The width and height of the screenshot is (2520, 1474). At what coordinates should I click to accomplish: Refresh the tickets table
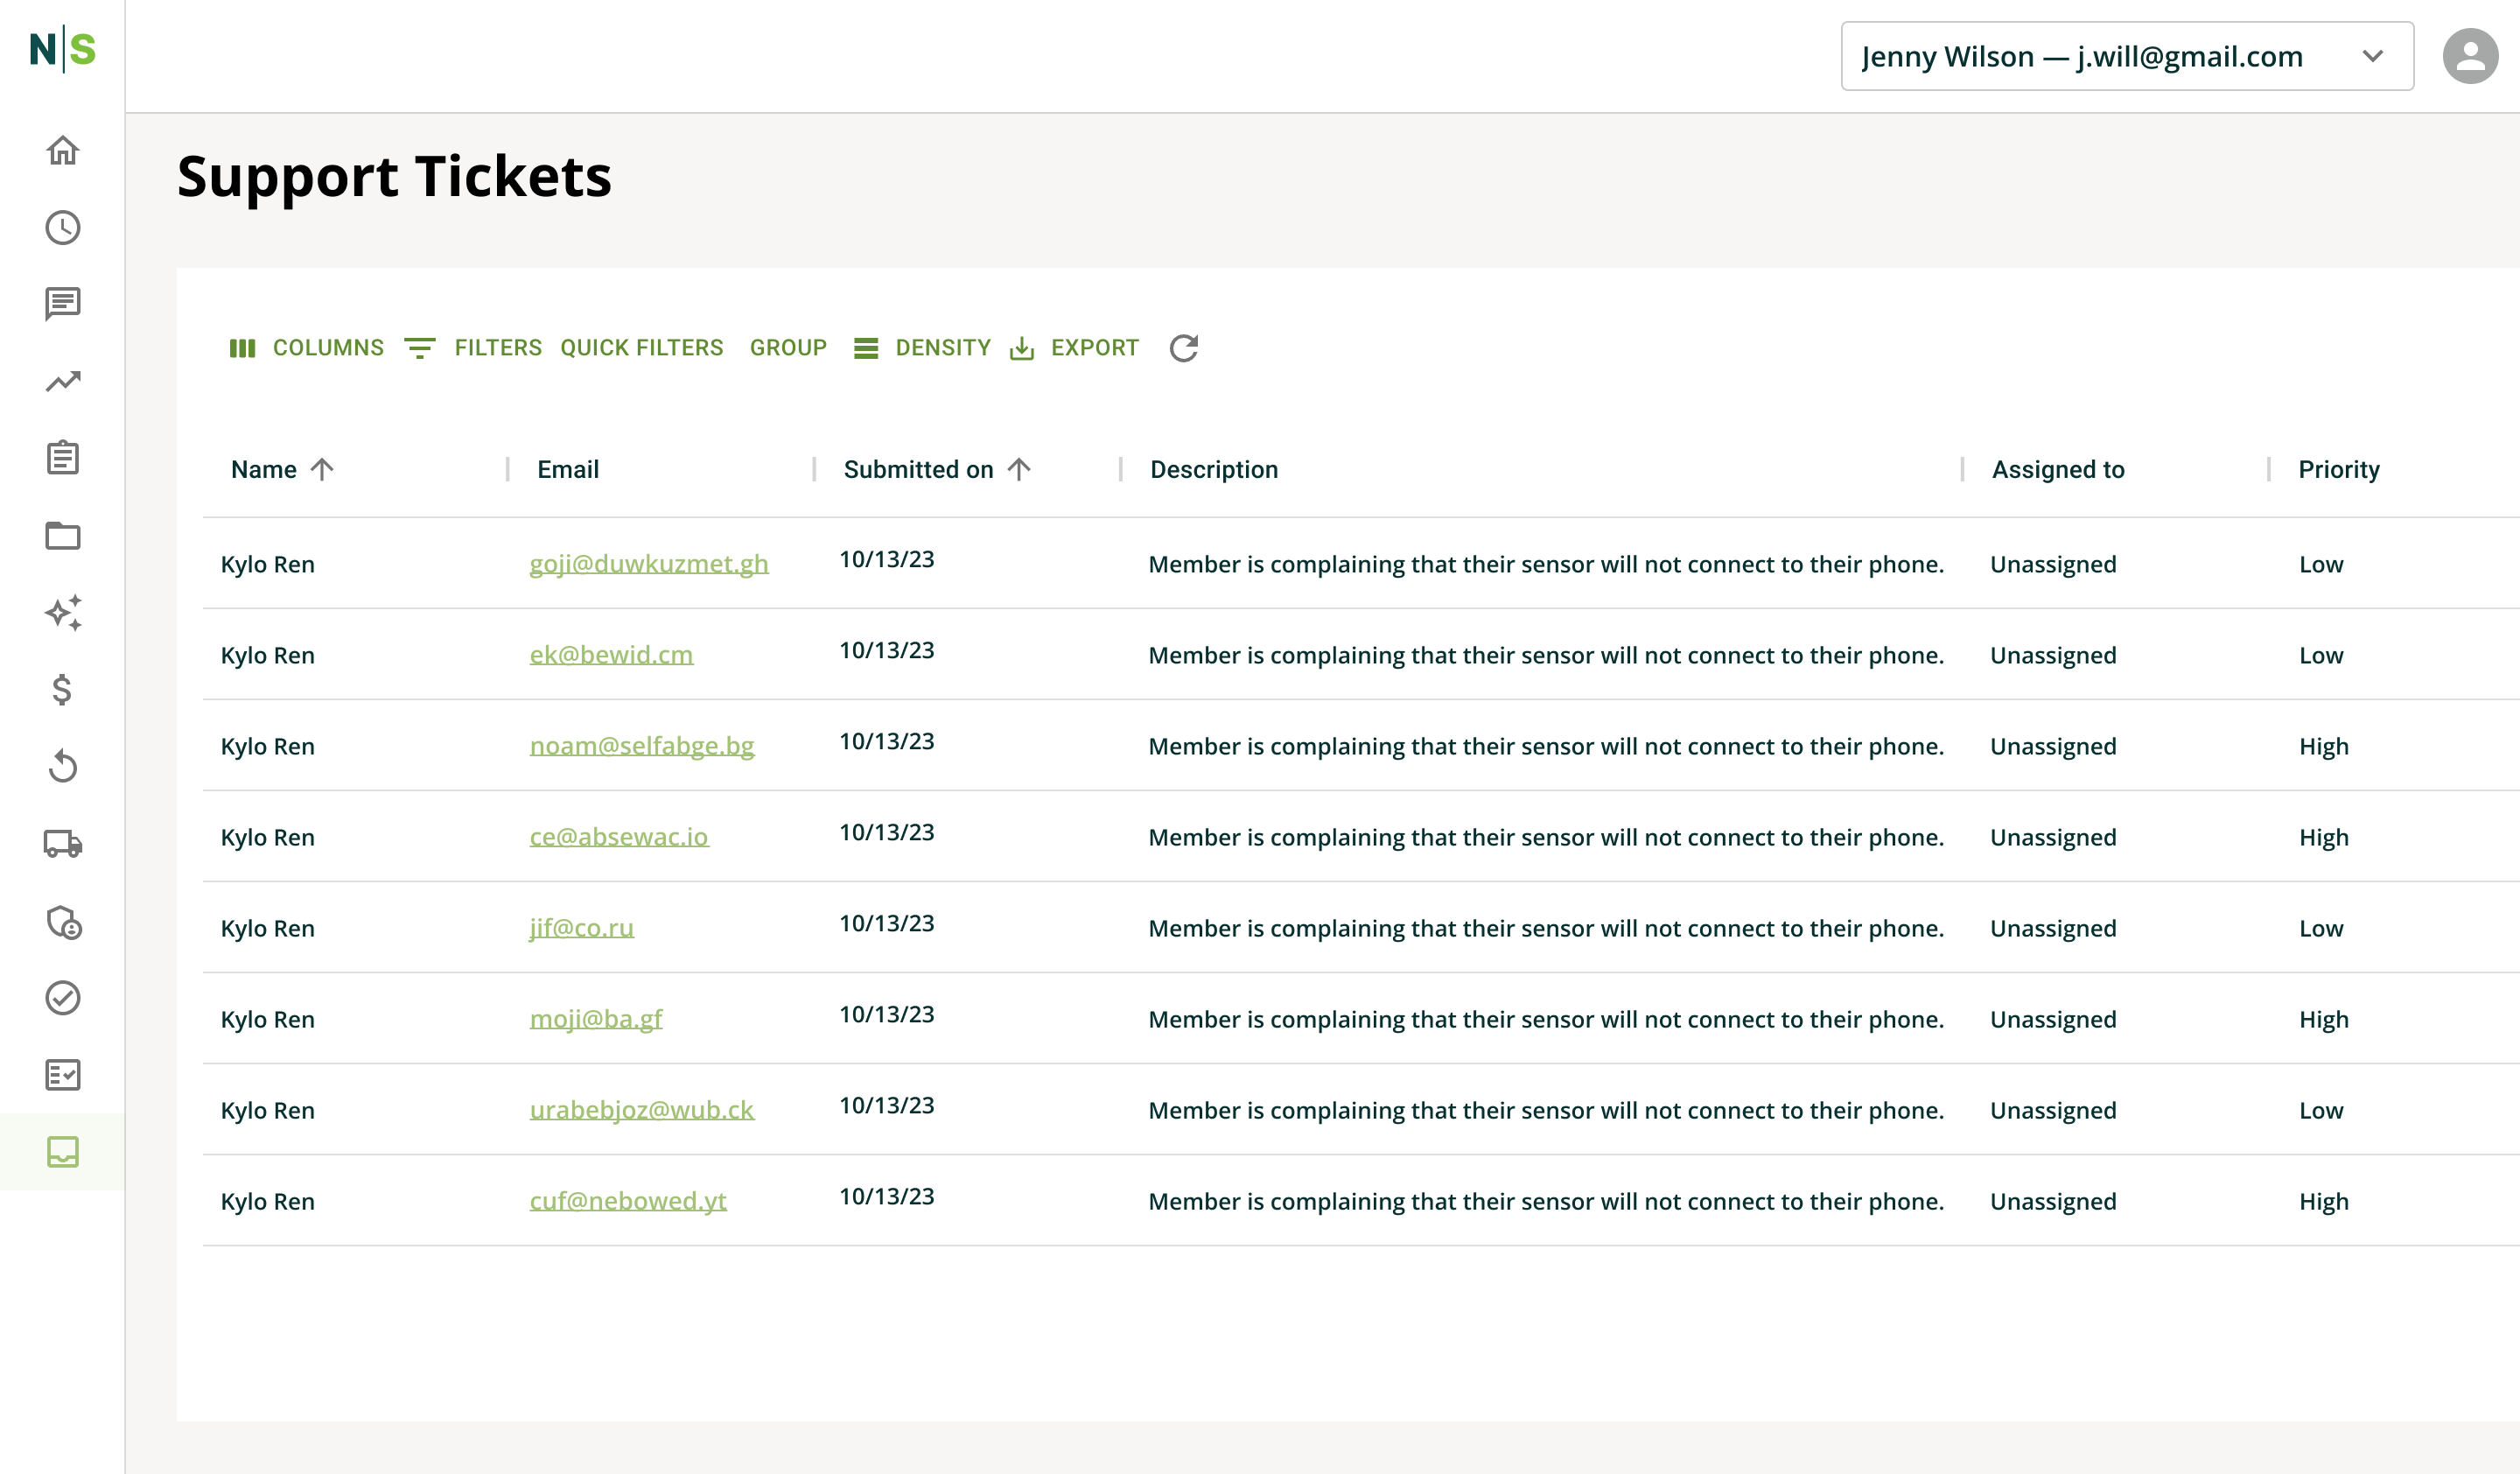tap(1184, 348)
